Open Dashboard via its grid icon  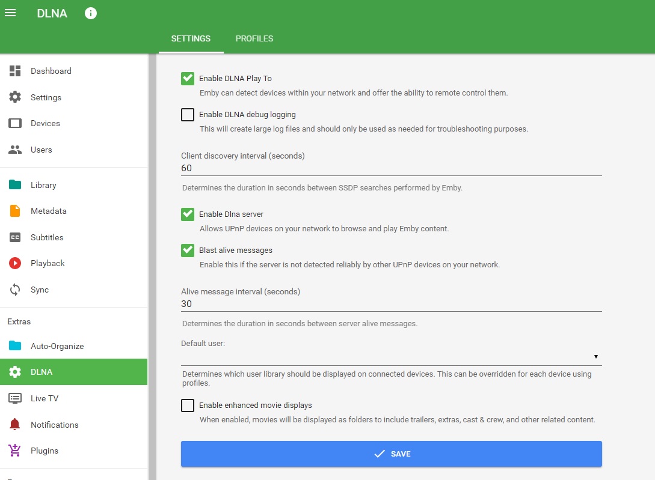(x=15, y=71)
